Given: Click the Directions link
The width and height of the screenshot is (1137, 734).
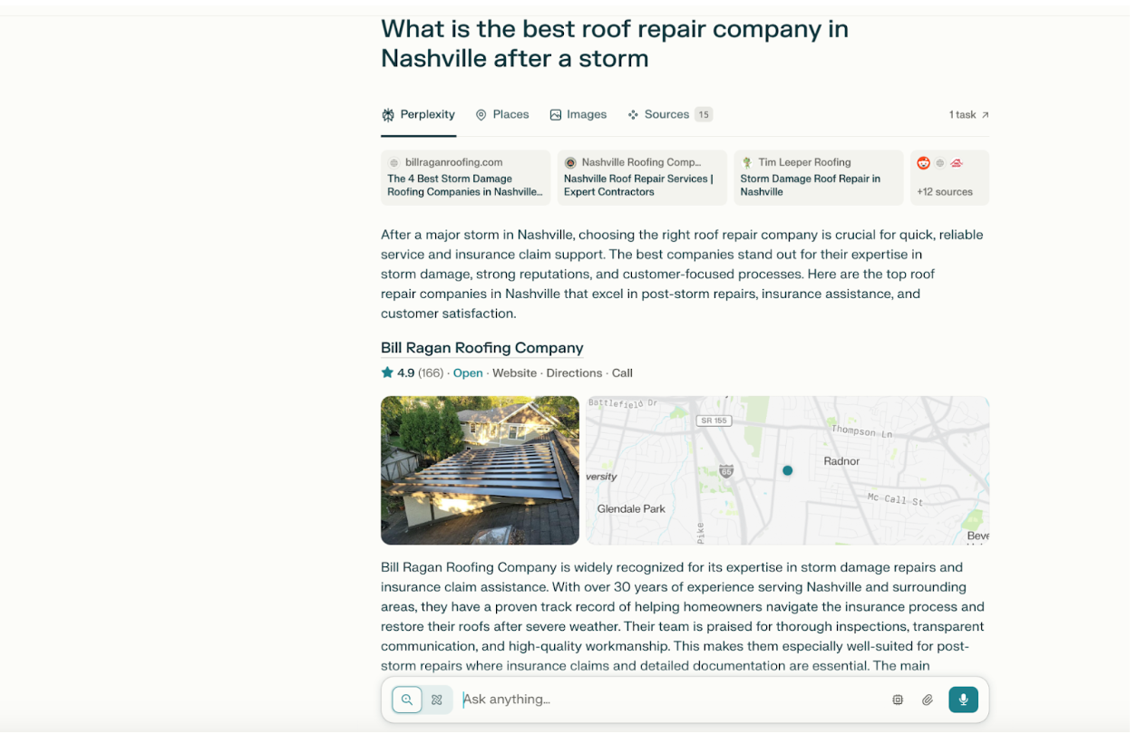Looking at the screenshot, I should point(574,373).
